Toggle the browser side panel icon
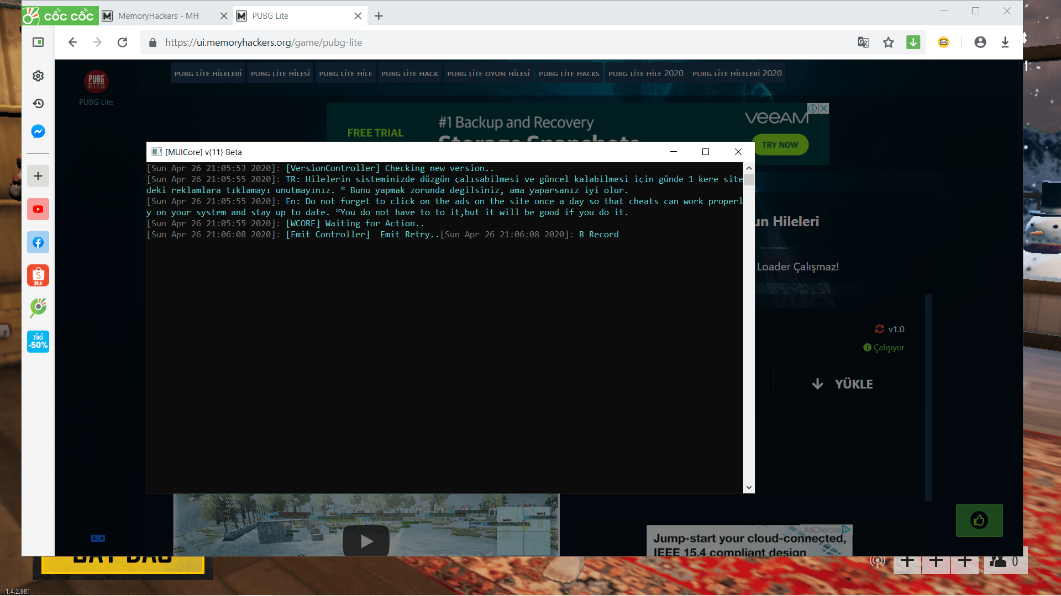The image size is (1061, 596). pyautogui.click(x=38, y=42)
